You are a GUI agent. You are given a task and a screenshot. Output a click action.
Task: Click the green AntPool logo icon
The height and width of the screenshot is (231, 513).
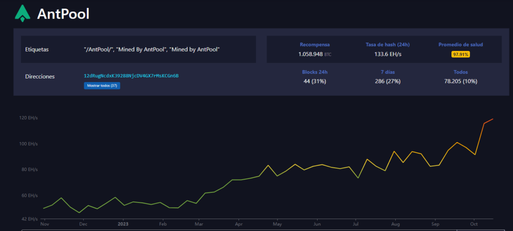[x=23, y=13]
